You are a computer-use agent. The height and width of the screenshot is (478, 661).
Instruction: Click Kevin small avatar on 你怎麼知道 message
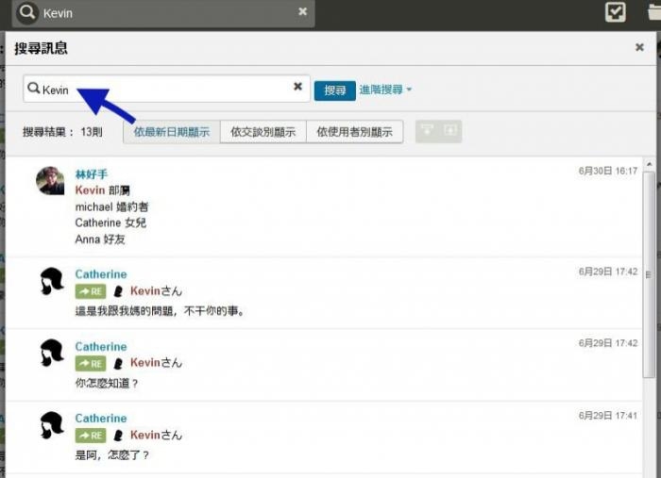coord(118,364)
